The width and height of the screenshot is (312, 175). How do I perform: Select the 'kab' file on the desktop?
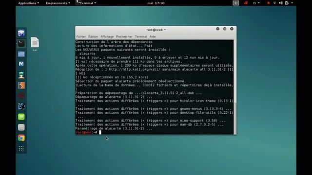(35, 44)
